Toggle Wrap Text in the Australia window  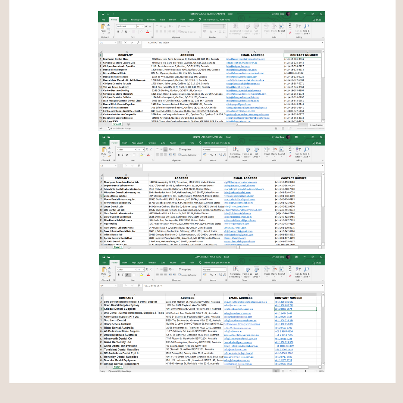[x=185, y=270]
